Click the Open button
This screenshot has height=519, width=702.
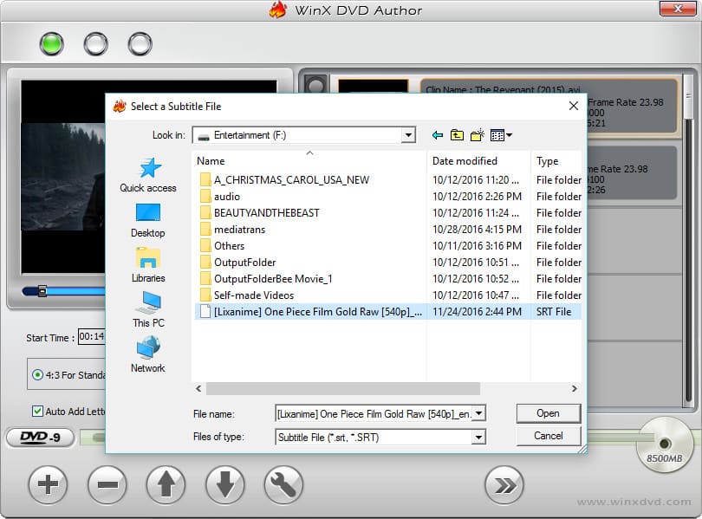(x=549, y=413)
